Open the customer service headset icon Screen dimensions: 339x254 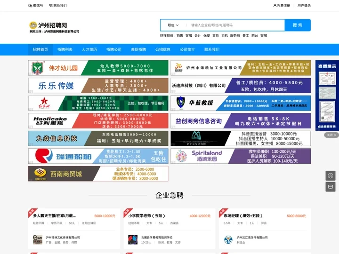pyautogui.click(x=331, y=175)
